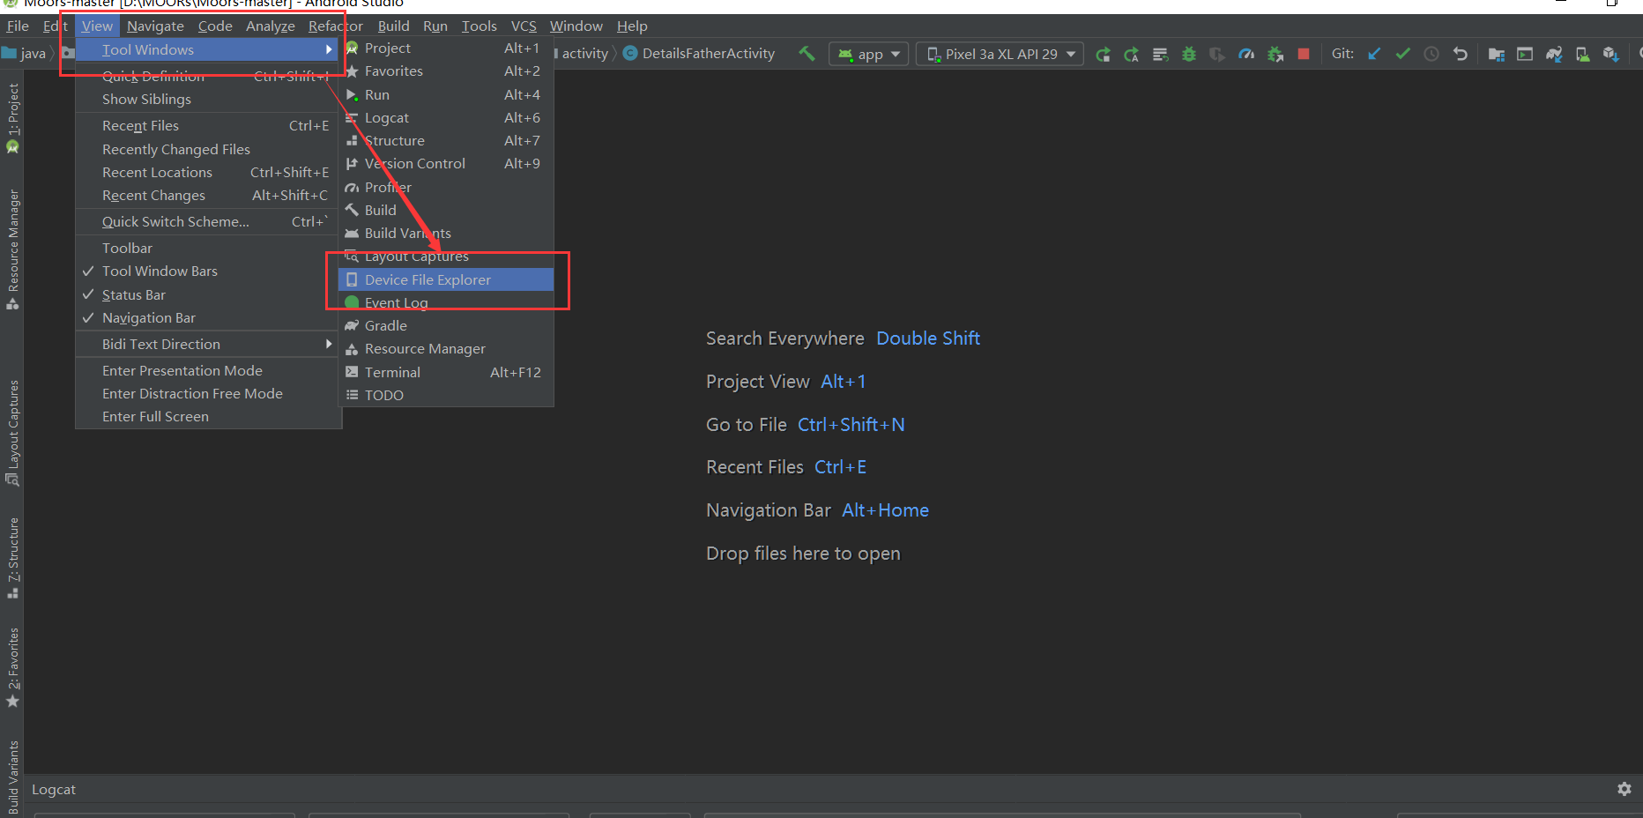
Task: Open the Project tool window sidebar tab
Action: pyautogui.click(x=12, y=118)
